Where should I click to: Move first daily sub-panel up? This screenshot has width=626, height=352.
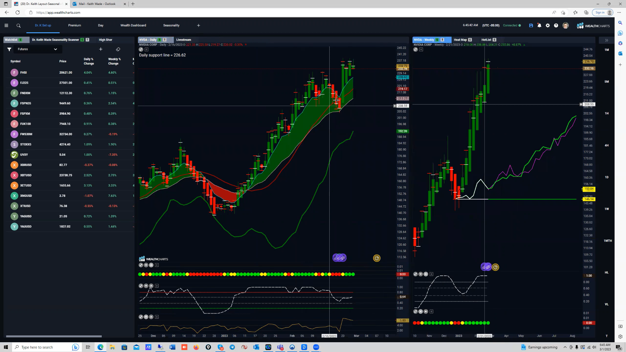(151, 265)
